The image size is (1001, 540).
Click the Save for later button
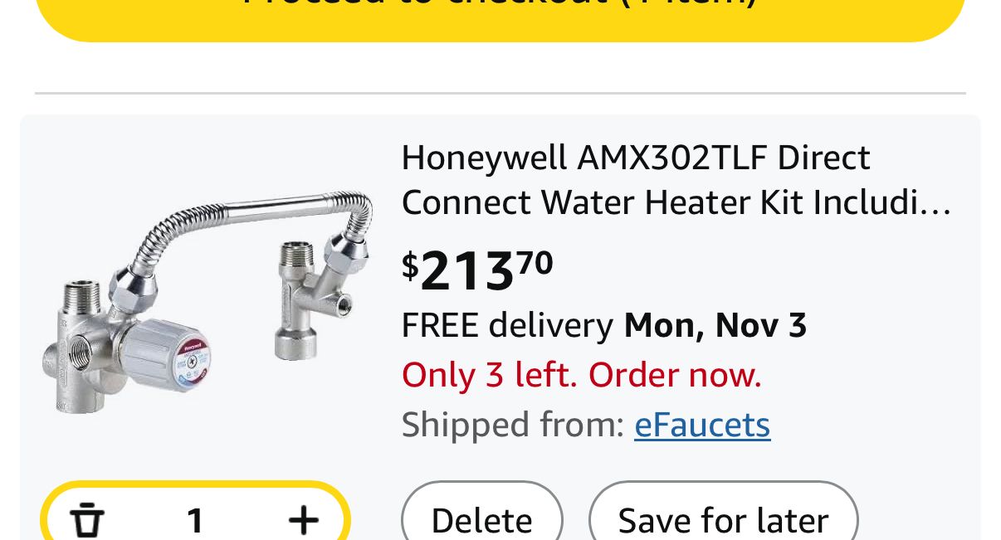point(723,520)
